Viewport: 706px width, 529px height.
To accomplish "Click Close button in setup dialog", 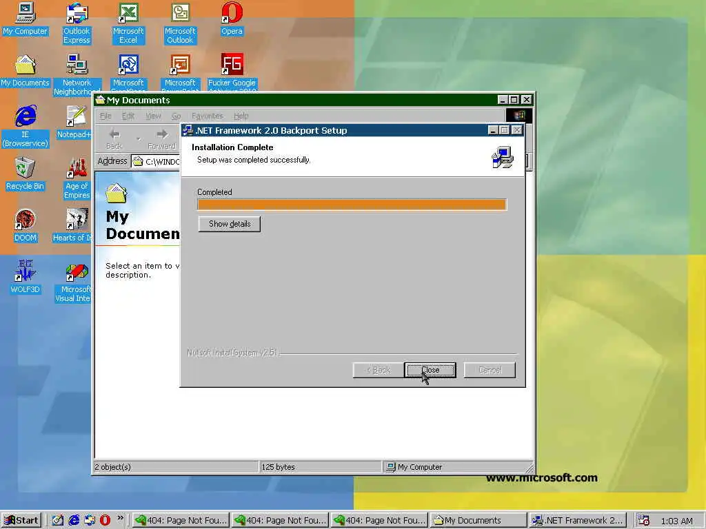I will (430, 370).
